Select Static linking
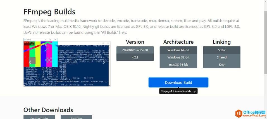The height and width of the screenshot is (119, 267). pos(222,50)
